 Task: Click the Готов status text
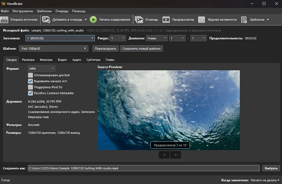pyautogui.click(x=6, y=180)
